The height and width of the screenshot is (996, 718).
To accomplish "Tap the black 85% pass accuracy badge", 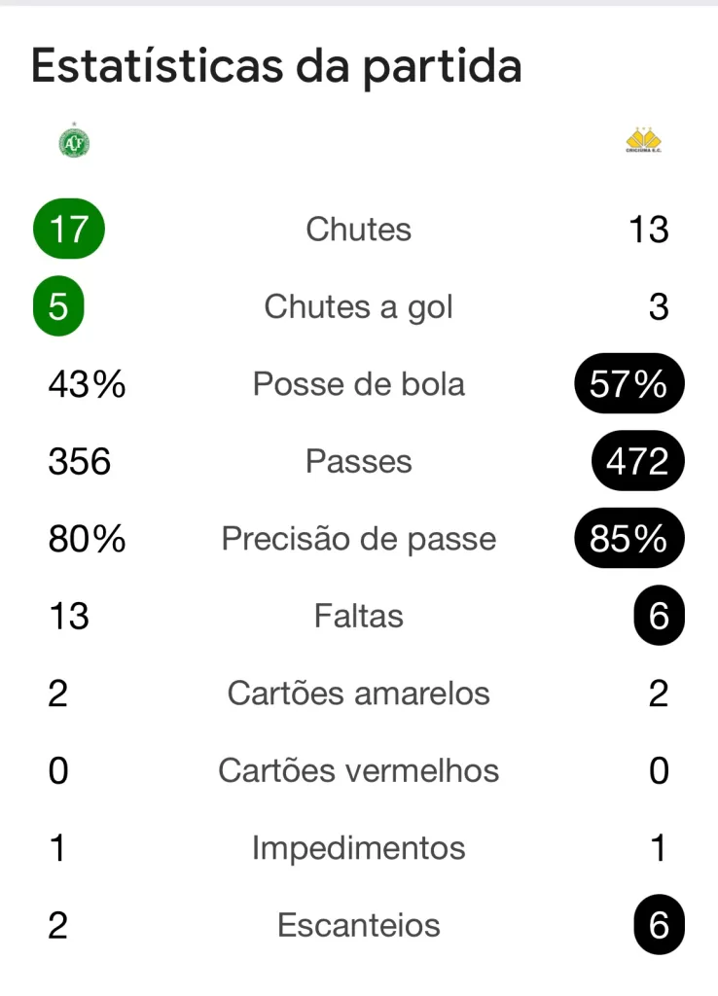I will (x=629, y=539).
